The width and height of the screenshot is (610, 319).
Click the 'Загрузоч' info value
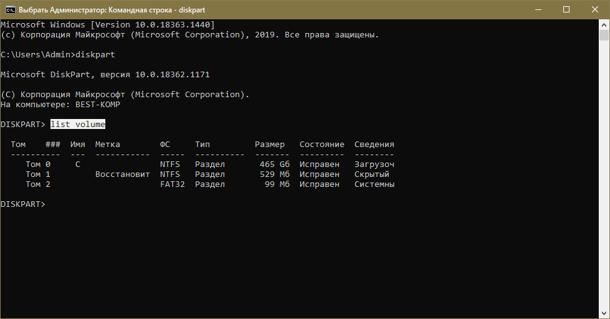click(x=374, y=164)
